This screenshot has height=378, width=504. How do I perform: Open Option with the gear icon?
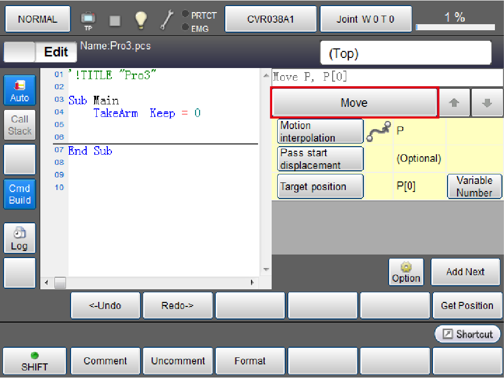click(x=406, y=272)
